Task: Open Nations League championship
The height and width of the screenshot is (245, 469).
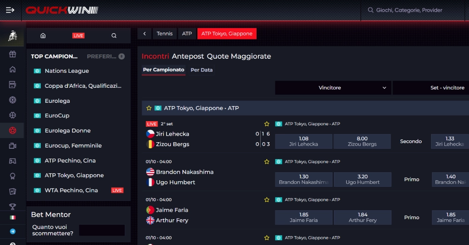Action: (67, 71)
